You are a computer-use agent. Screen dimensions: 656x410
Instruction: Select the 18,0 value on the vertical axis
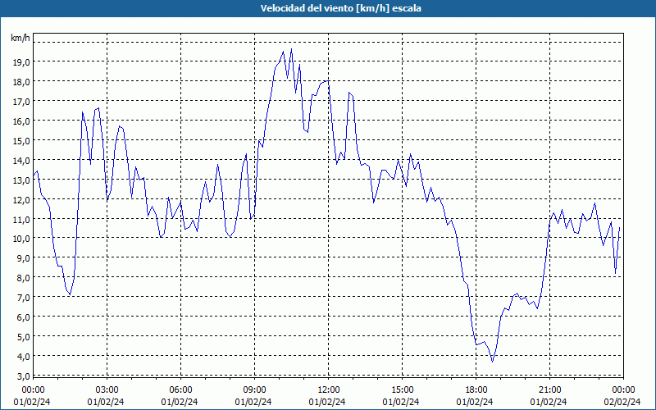coord(21,82)
